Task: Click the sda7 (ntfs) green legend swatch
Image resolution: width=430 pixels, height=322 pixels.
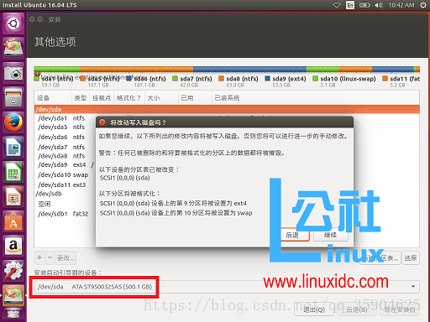Action: coord(176,79)
